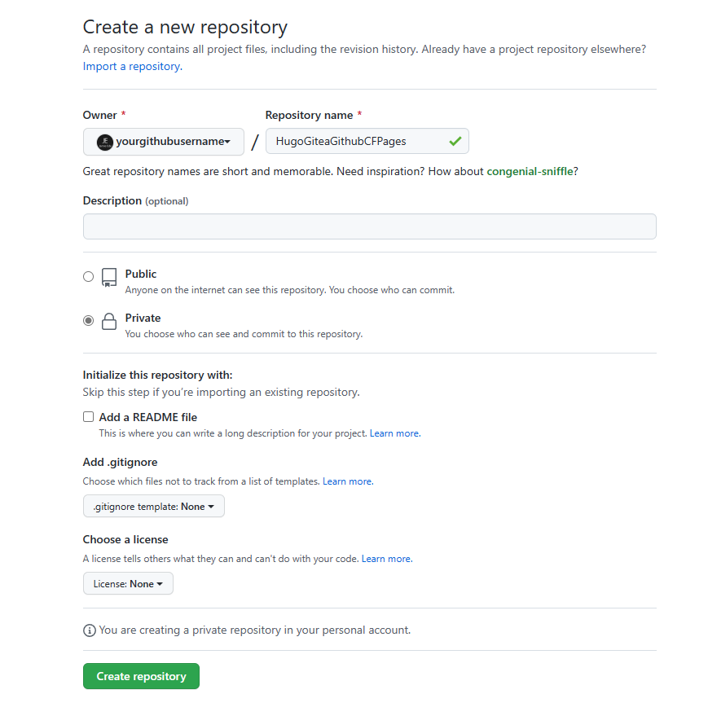Click the info icon near private notice
The width and height of the screenshot is (708, 716).
[89, 630]
